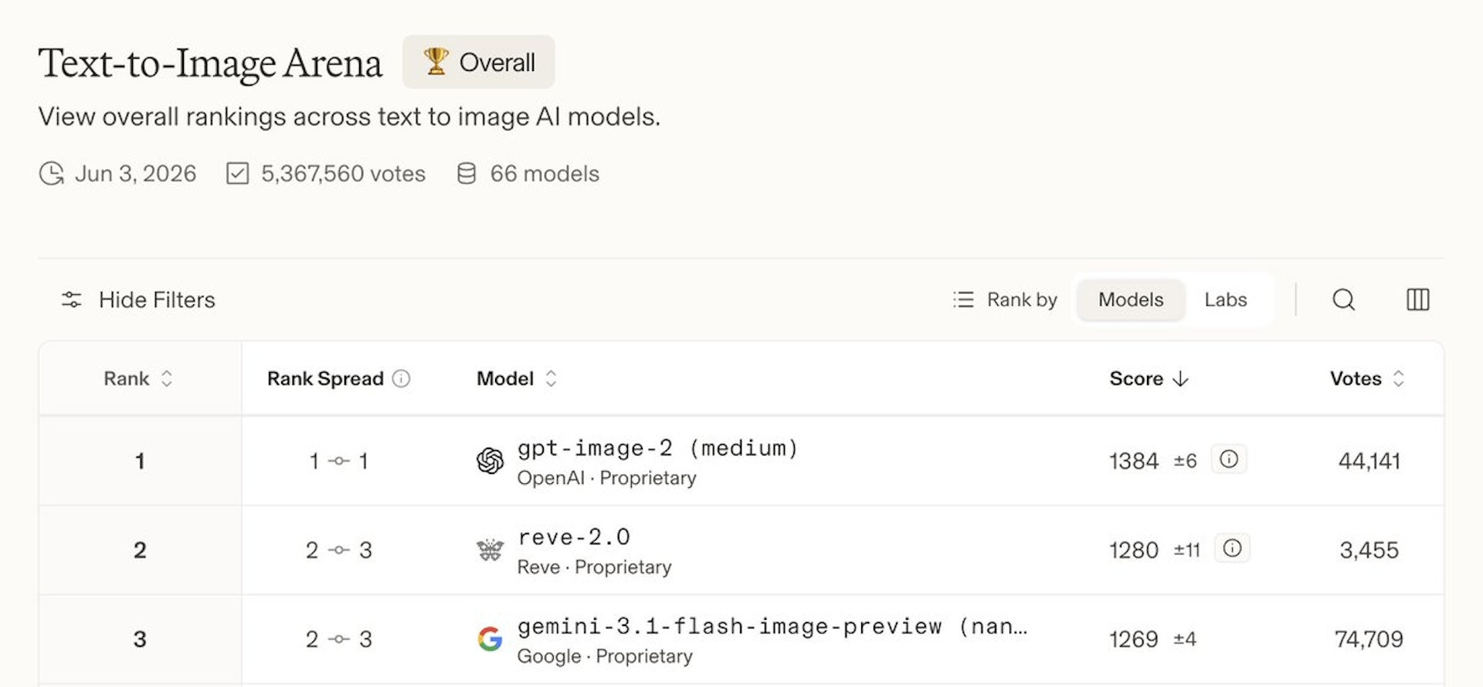Toggle Rank by Models option

pyautogui.click(x=1131, y=300)
